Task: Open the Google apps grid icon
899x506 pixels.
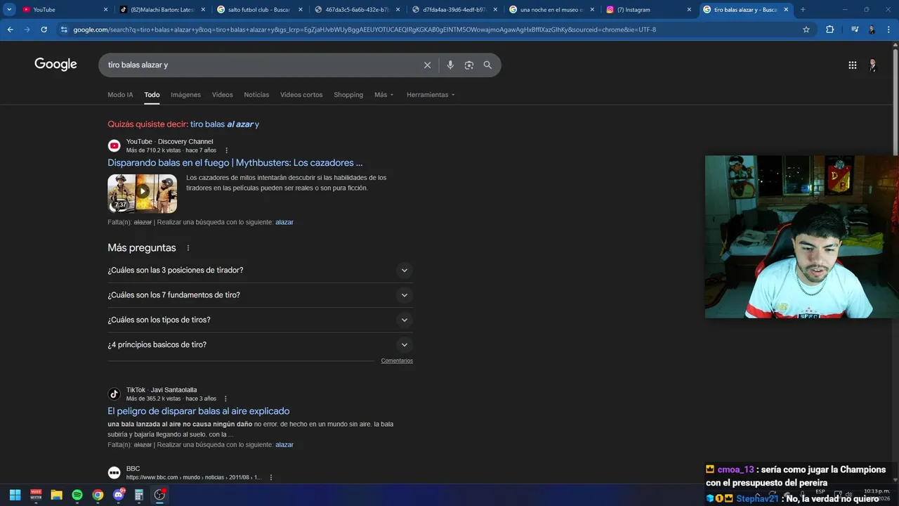Action: [x=852, y=65]
